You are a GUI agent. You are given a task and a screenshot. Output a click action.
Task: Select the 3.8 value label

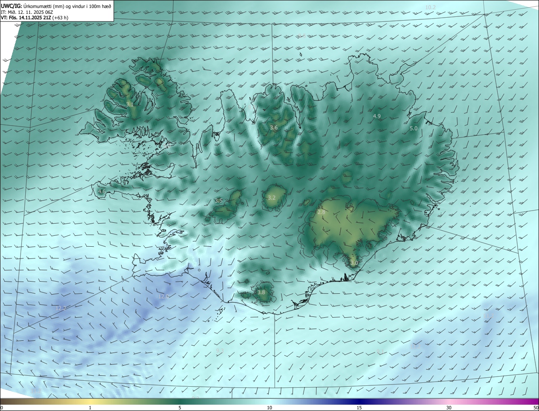[x=261, y=292]
